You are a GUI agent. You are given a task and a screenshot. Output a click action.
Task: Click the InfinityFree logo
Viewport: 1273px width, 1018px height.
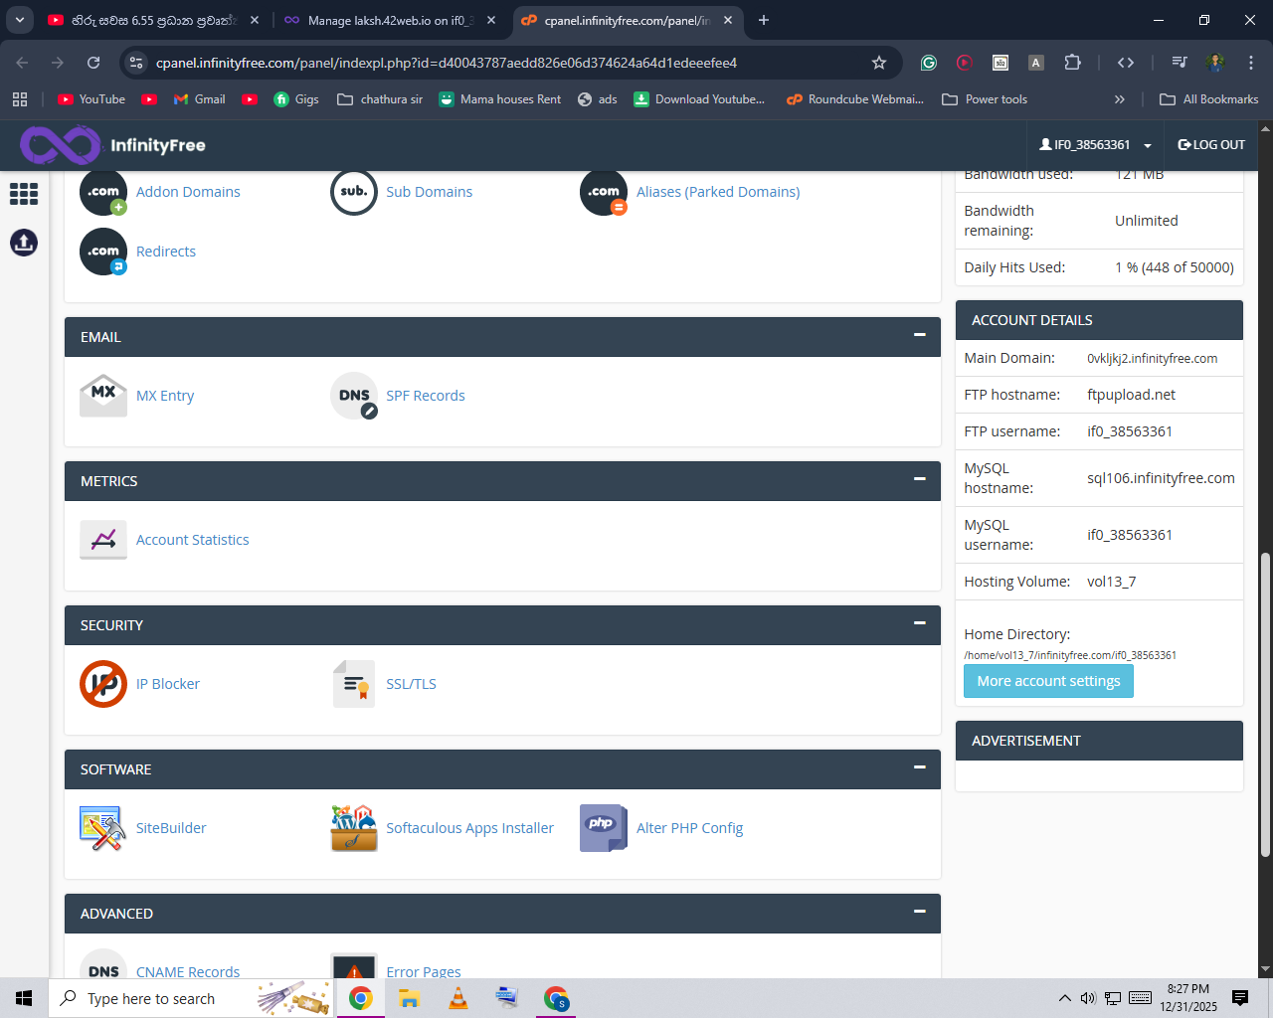point(112,145)
